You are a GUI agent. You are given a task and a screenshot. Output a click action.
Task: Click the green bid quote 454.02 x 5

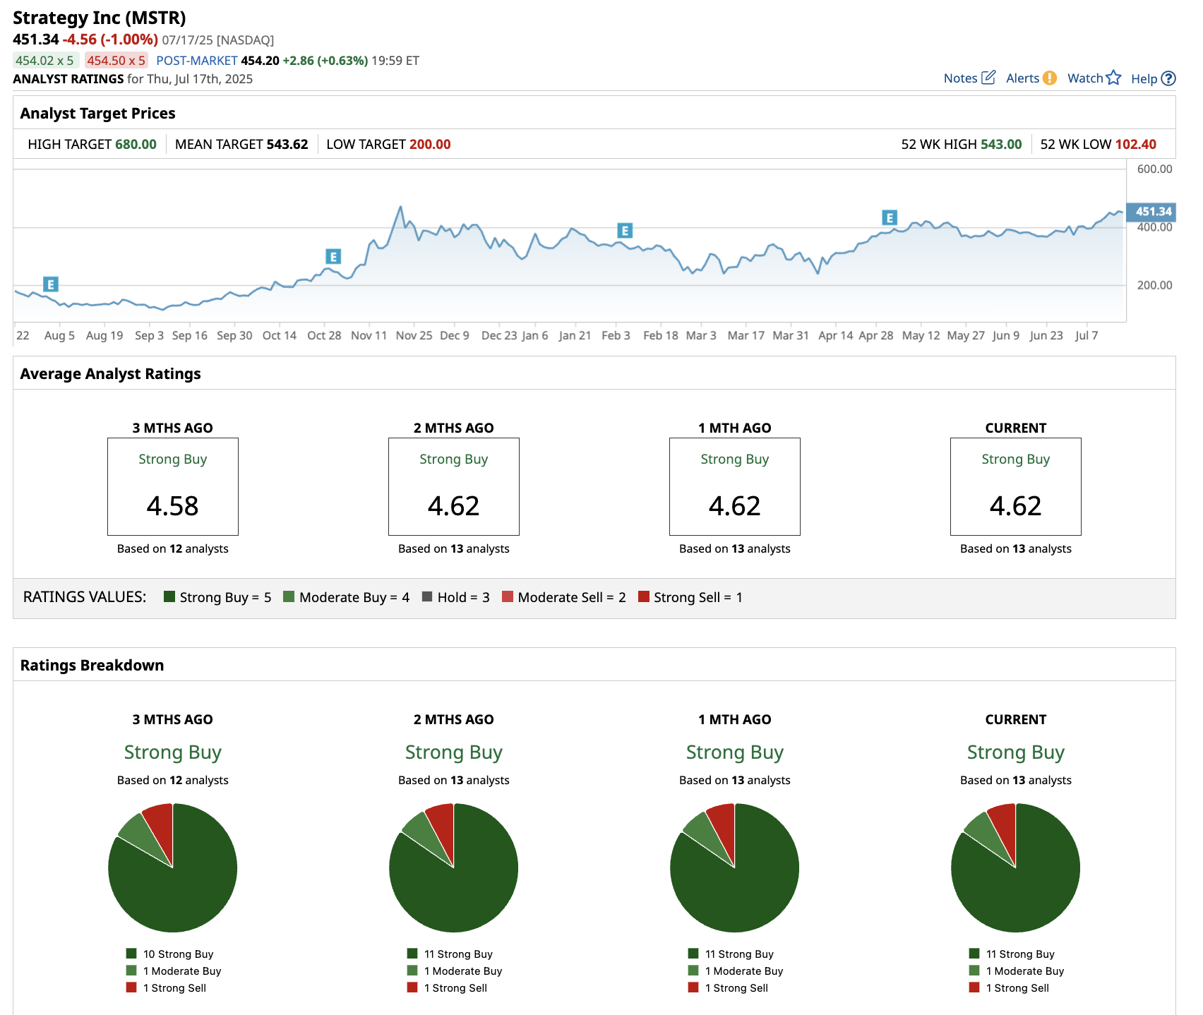[44, 60]
